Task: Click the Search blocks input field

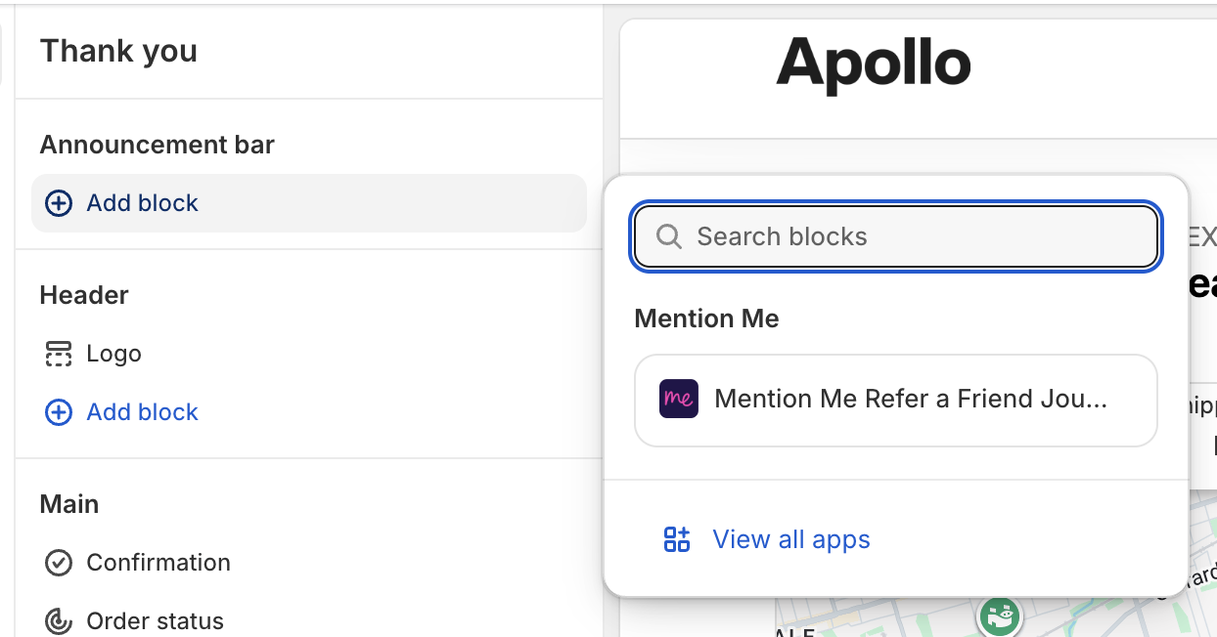Action: 910,236
